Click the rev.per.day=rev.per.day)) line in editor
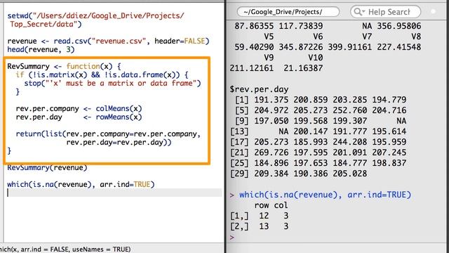Image resolution: width=449 pixels, height=253 pixels. 119,142
